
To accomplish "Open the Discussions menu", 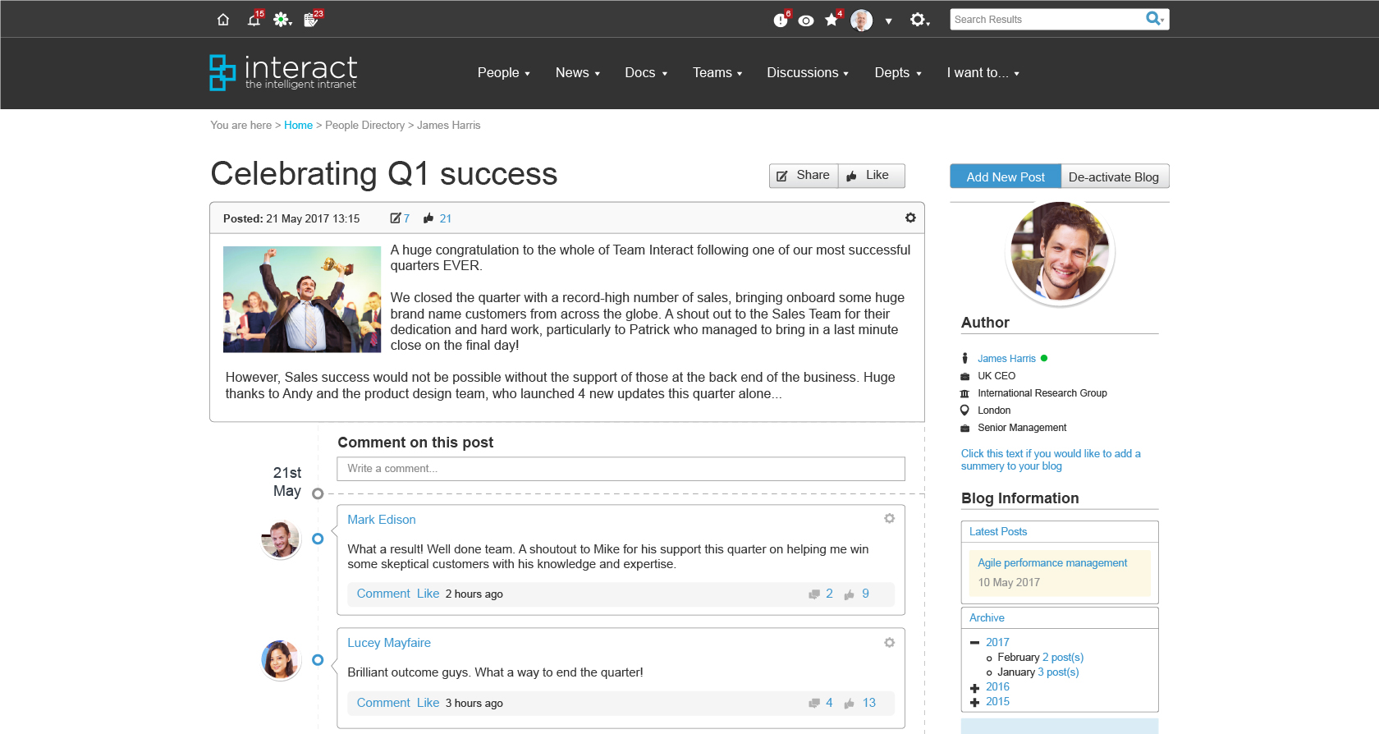I will pos(807,73).
